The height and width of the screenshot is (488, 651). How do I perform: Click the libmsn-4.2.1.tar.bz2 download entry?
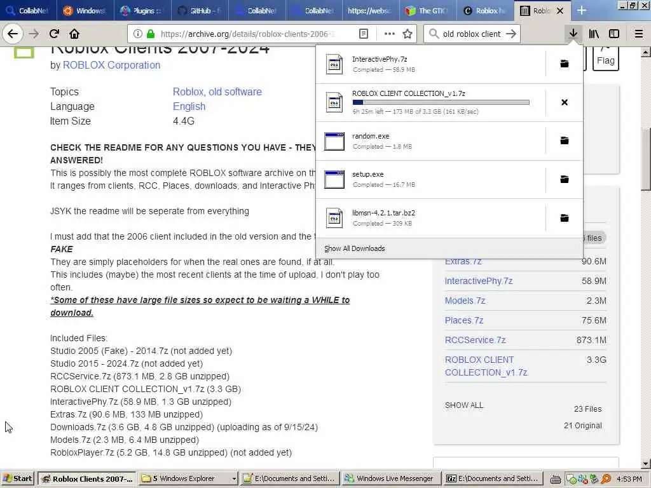tap(430, 218)
